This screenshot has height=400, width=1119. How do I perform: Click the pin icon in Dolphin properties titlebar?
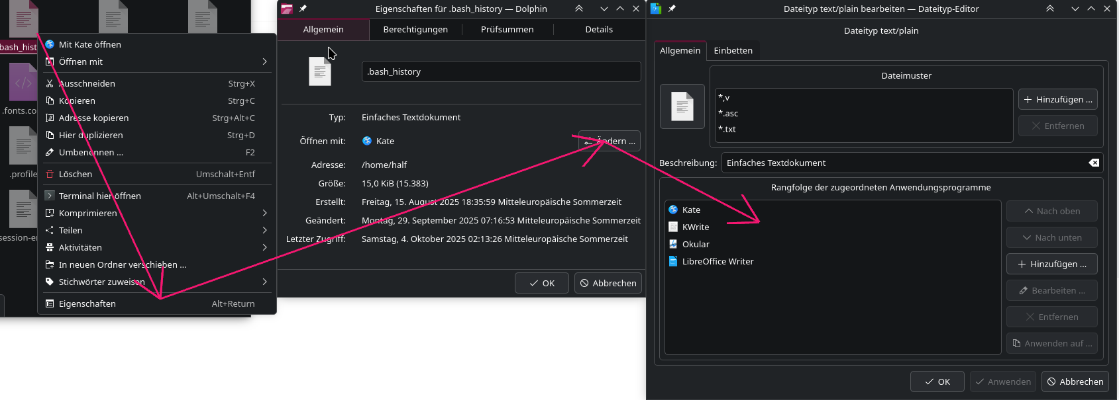click(x=303, y=9)
